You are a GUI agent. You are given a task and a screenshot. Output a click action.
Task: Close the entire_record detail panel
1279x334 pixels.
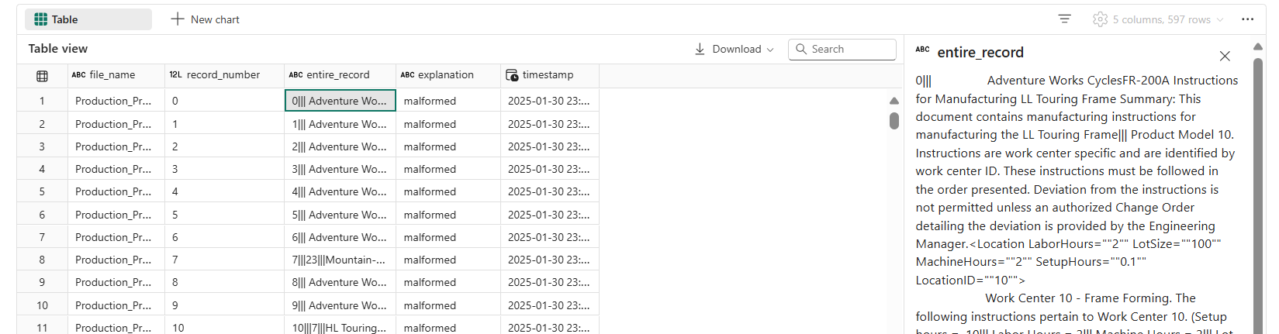point(1225,56)
